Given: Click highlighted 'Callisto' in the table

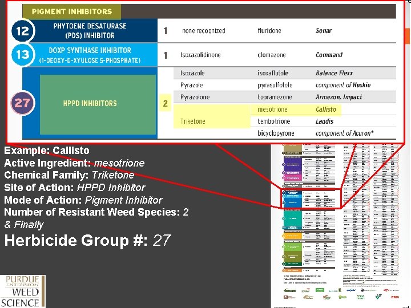Looking at the screenshot, I should pos(326,109).
